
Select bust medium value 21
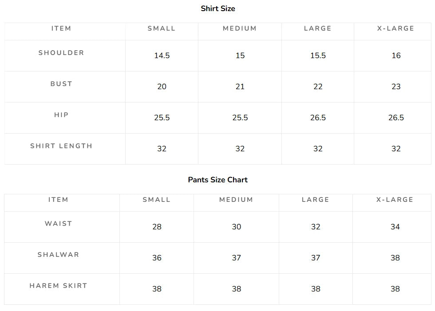[240, 87]
